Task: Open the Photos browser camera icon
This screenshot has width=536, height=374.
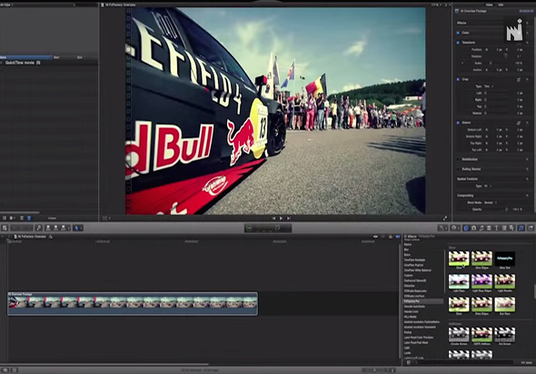Action: pos(474,228)
